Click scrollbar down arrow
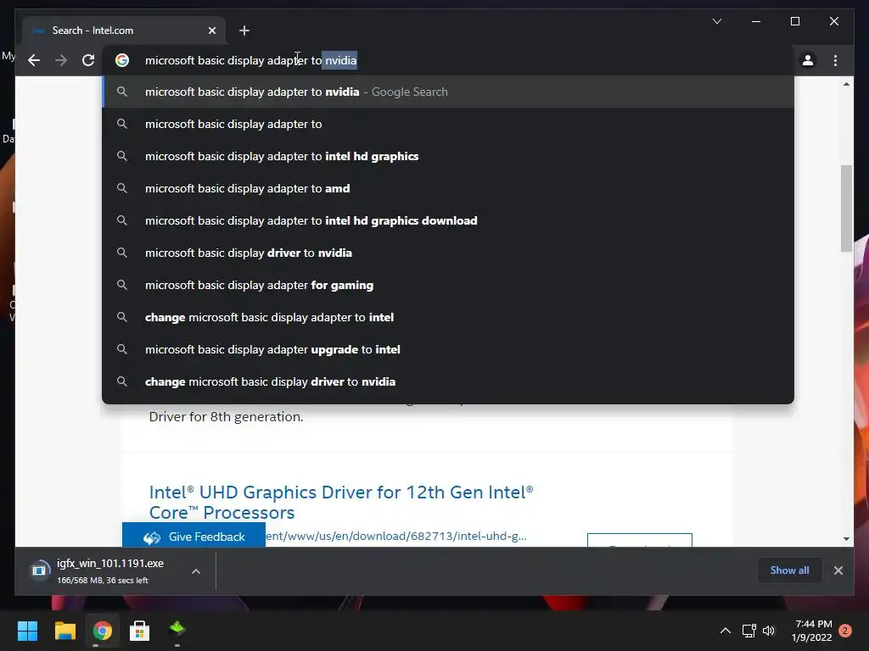Viewport: 869px width, 651px height. [x=846, y=538]
